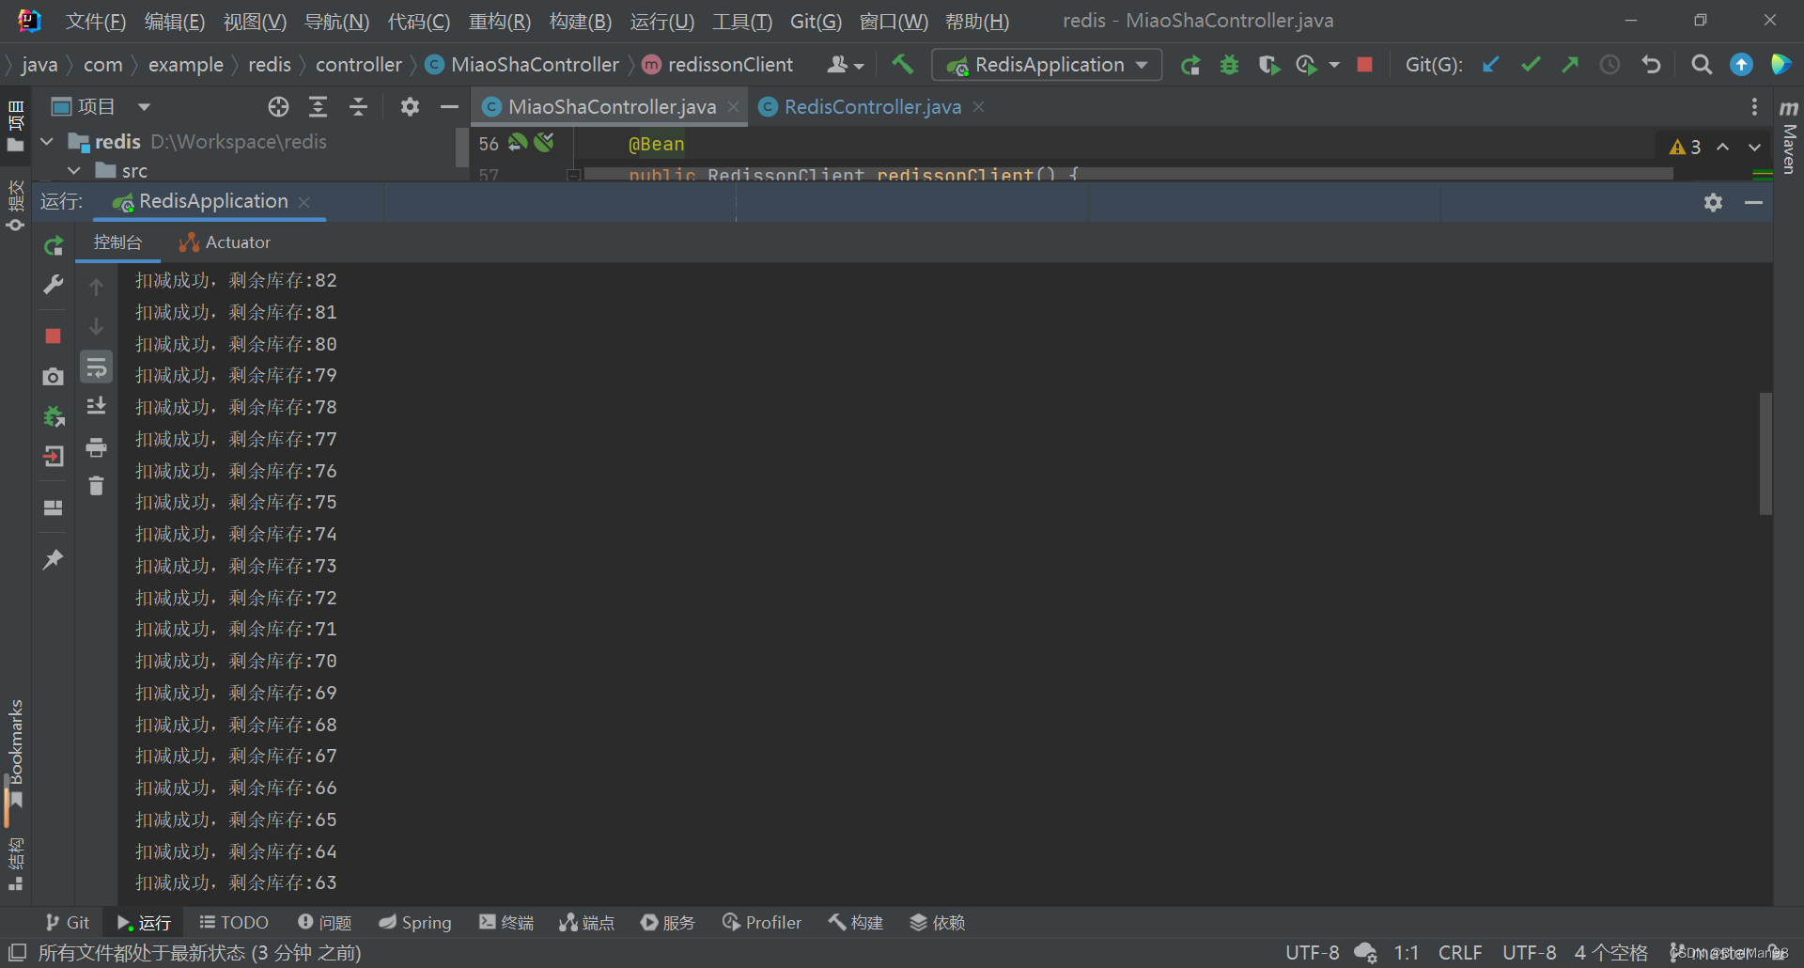Close the RedisController.java tab
The image size is (1804, 968).
coord(978,107)
